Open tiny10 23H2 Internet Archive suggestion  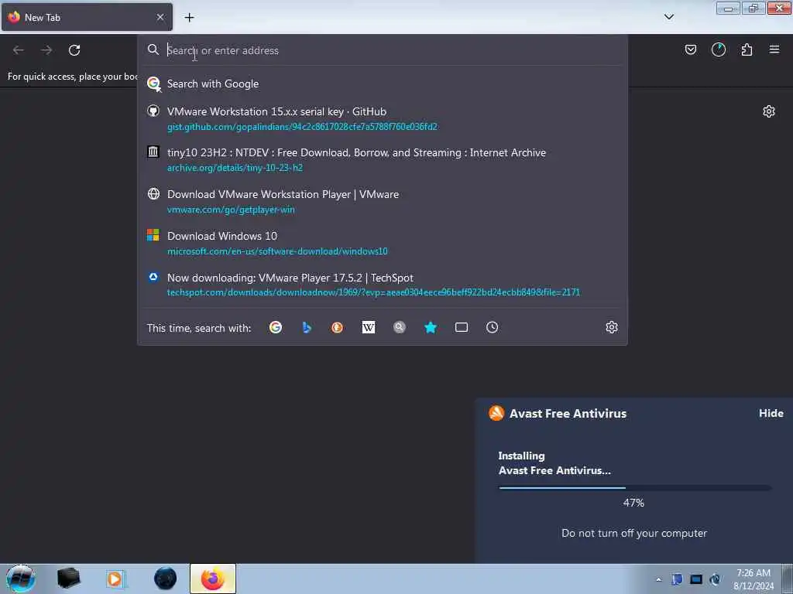(383, 159)
